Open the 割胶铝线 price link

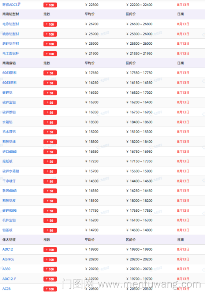9,142
